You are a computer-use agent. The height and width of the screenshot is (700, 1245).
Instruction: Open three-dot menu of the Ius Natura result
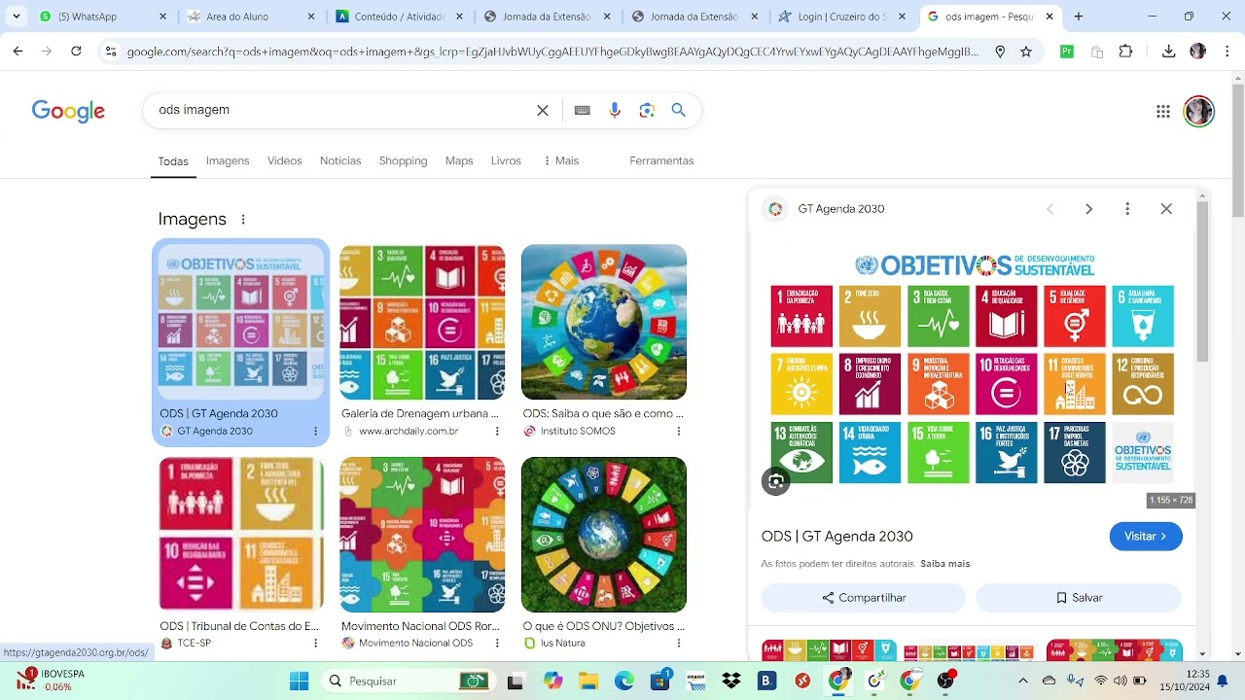click(678, 643)
